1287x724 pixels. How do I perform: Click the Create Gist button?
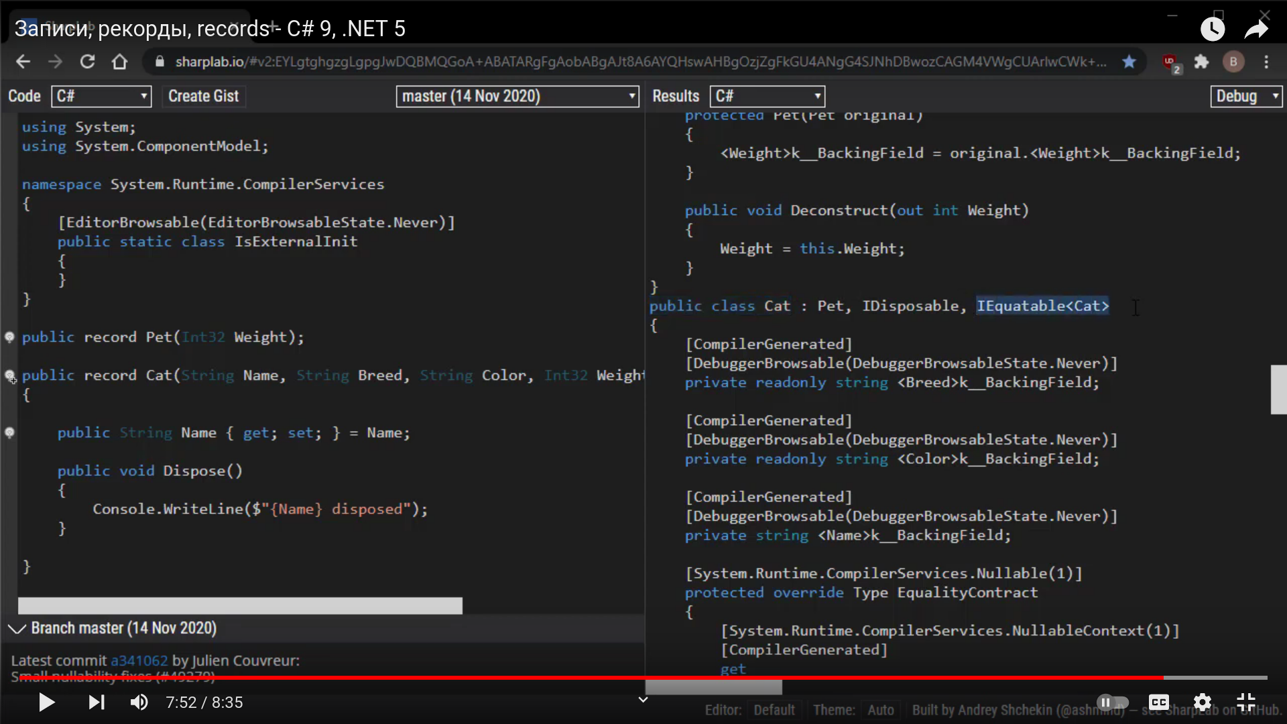[x=203, y=96]
